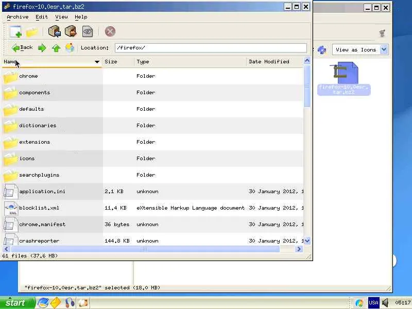
Task: Click the View file toolbar icon
Action: point(88,31)
